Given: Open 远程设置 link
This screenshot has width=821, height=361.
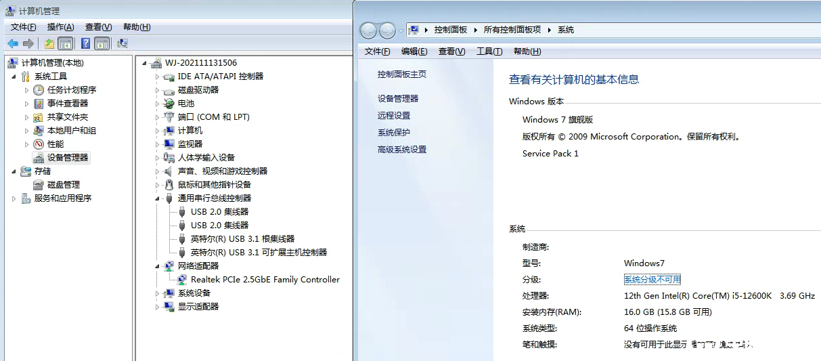Looking at the screenshot, I should pyautogui.click(x=394, y=116).
